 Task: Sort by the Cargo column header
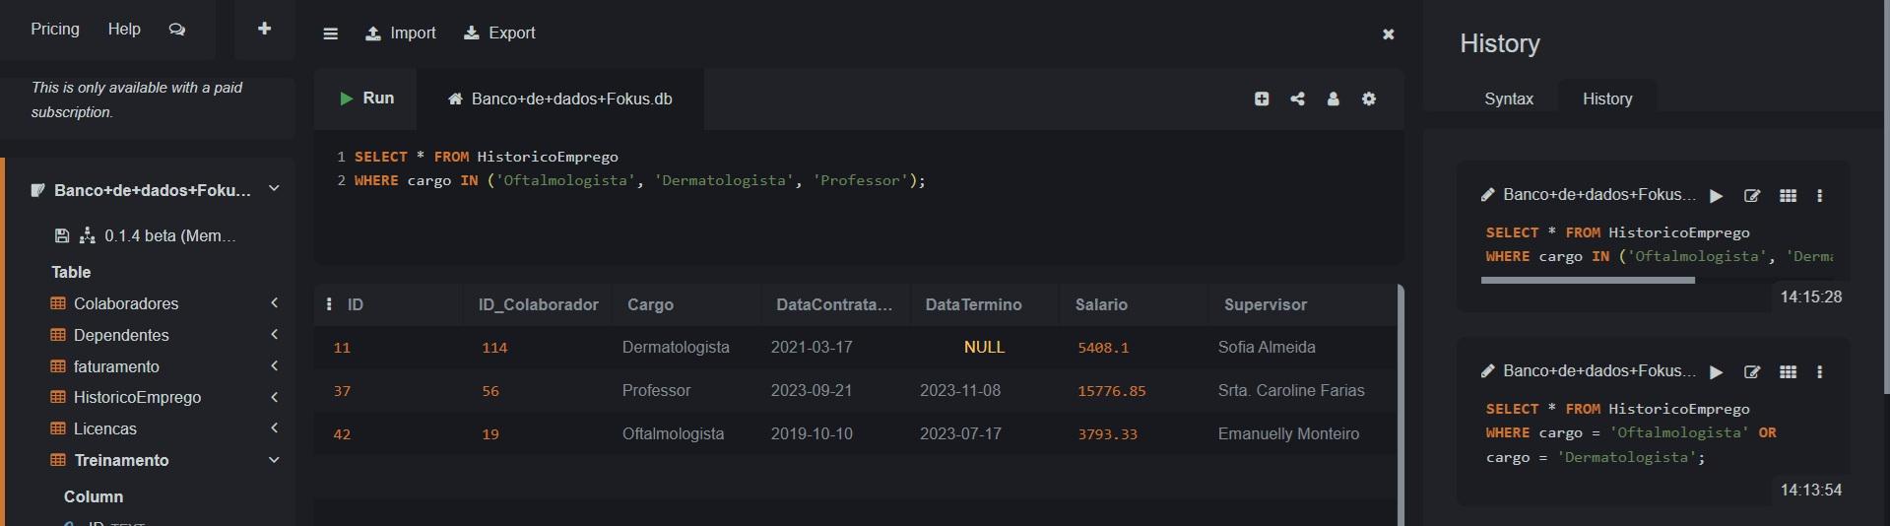(x=650, y=304)
